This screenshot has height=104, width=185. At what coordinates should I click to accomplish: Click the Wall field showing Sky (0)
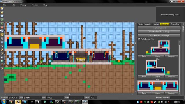55,98
